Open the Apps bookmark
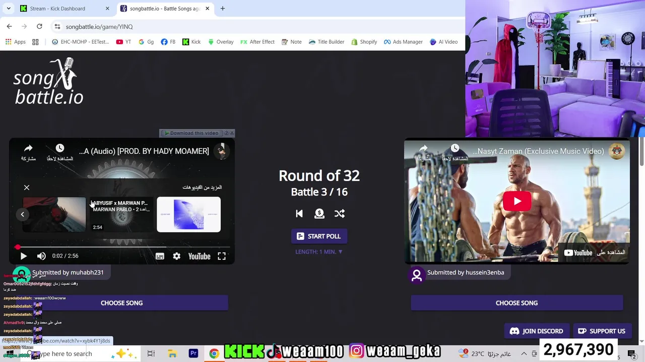Image resolution: width=645 pixels, height=362 pixels. pyautogui.click(x=16, y=42)
